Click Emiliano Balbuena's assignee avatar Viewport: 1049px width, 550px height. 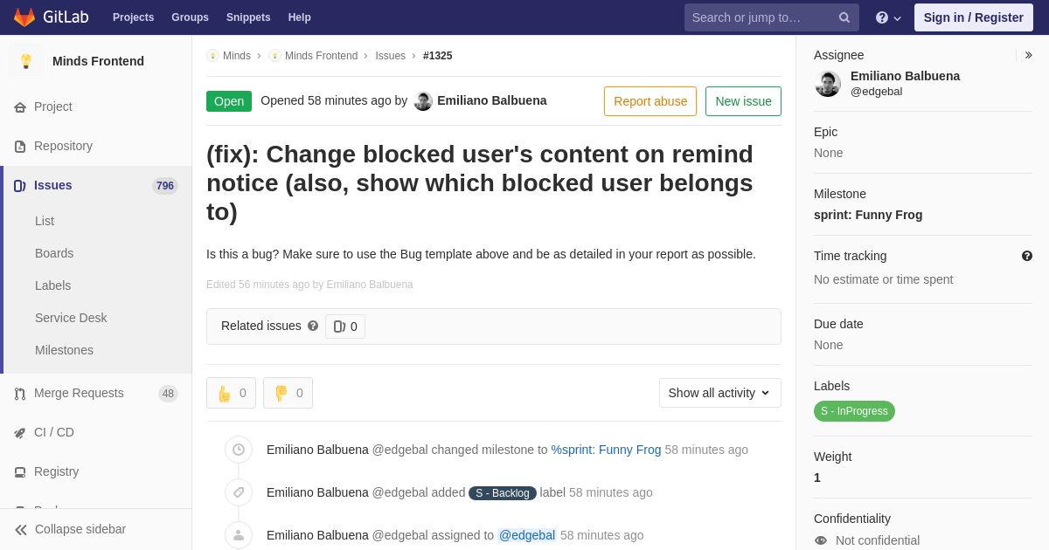click(828, 84)
